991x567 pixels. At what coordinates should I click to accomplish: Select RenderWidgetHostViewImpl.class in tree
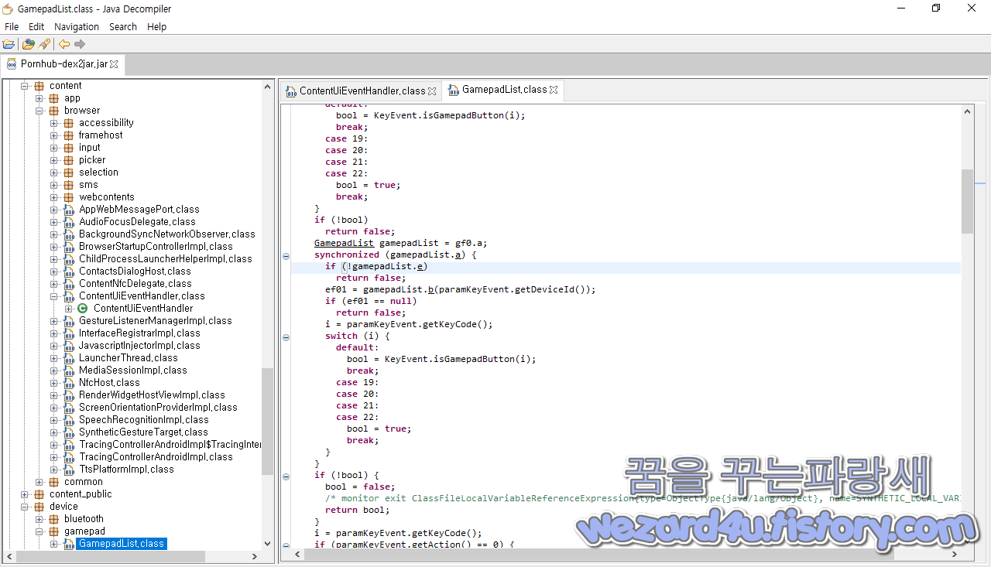point(152,395)
